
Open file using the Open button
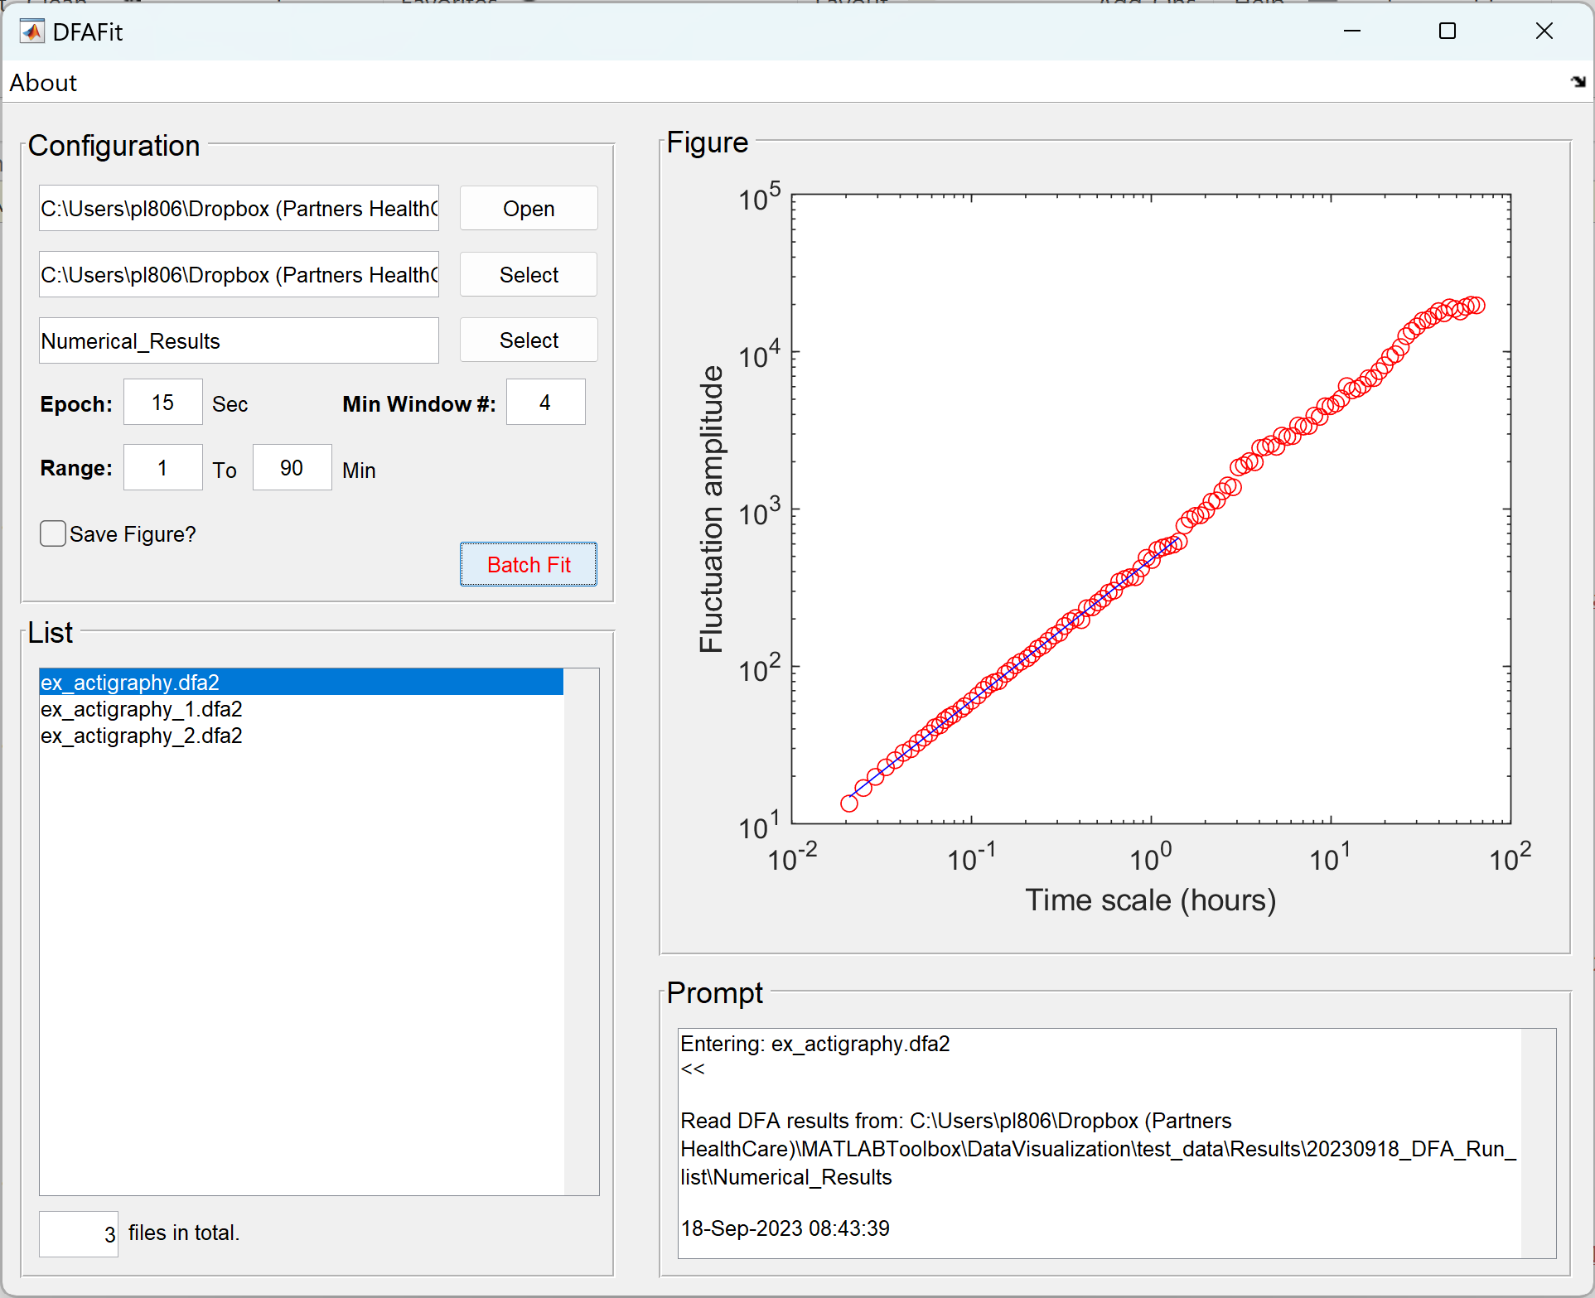tap(529, 208)
